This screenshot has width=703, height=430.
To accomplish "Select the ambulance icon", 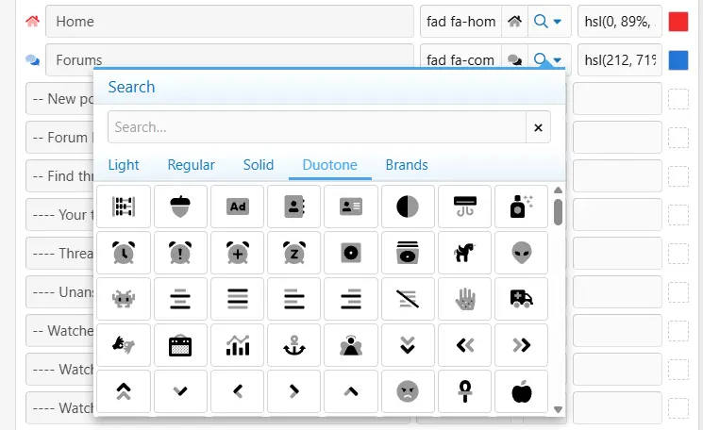I will tap(522, 299).
